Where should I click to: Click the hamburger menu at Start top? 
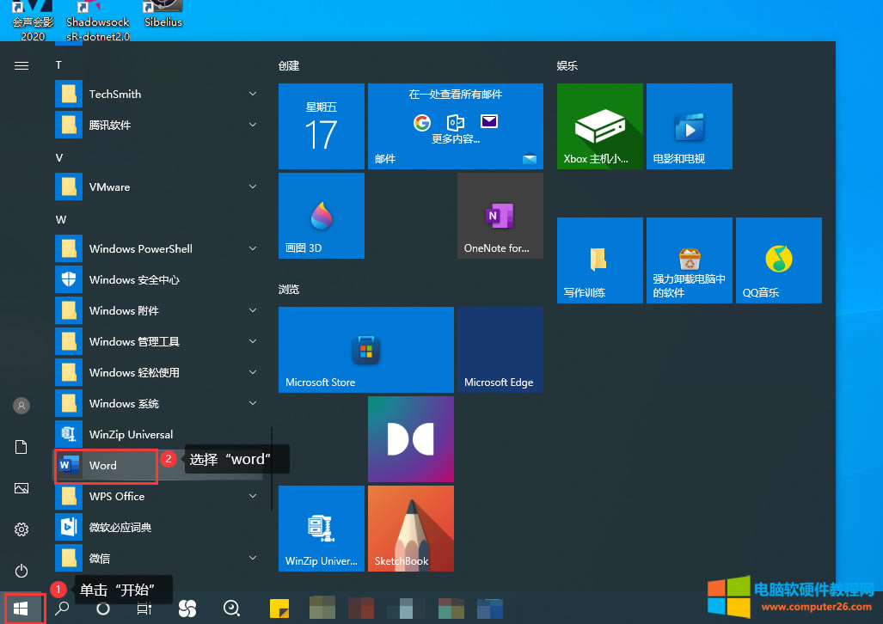click(x=21, y=65)
